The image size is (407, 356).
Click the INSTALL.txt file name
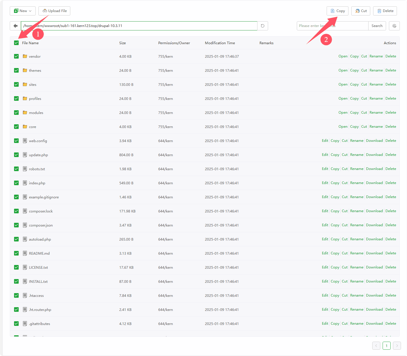(38, 281)
